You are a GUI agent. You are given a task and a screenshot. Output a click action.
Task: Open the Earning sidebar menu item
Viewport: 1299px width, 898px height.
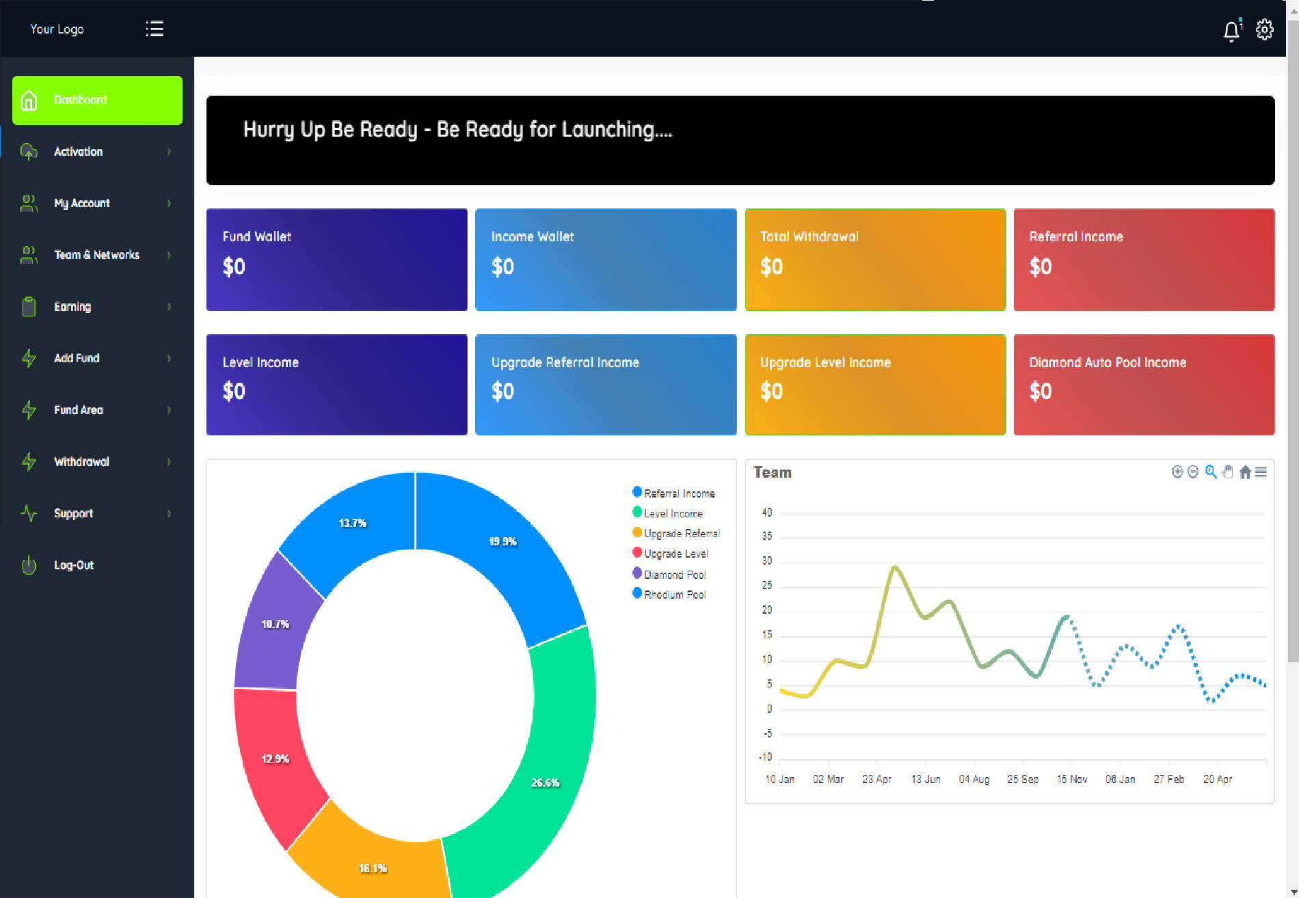[x=72, y=307]
